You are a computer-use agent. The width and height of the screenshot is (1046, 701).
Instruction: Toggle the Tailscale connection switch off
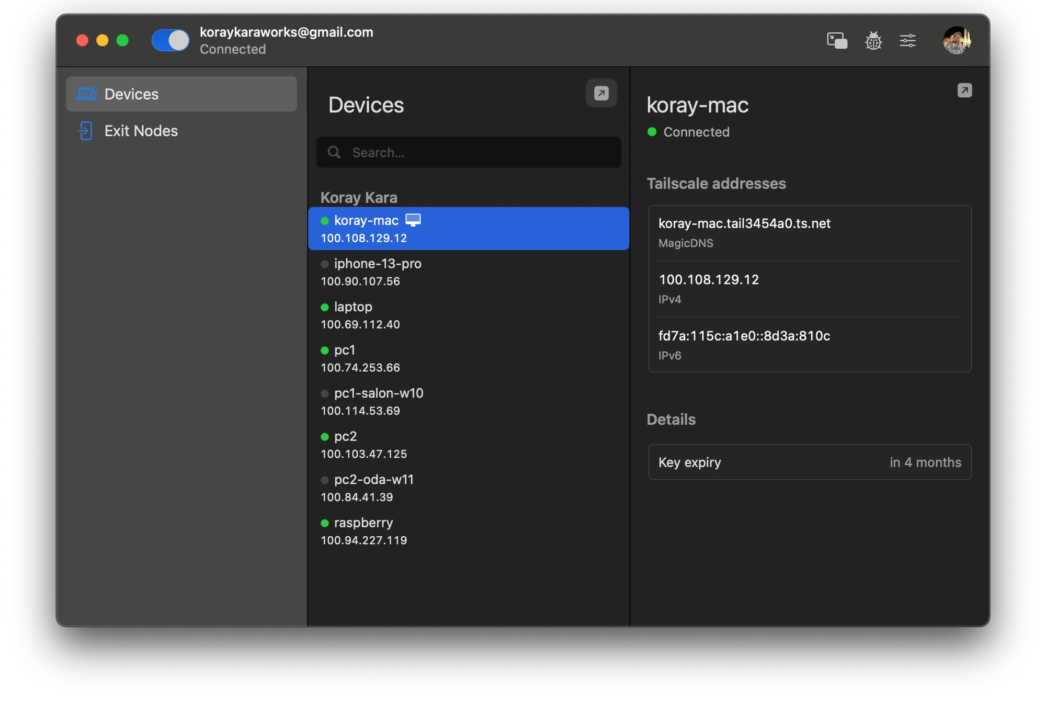tap(170, 40)
